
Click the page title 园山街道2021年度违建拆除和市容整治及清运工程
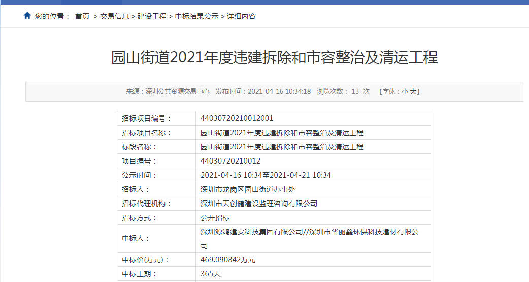[x=274, y=57]
